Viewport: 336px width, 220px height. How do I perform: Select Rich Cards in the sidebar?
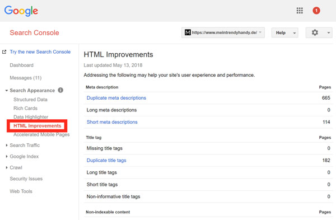coord(26,108)
